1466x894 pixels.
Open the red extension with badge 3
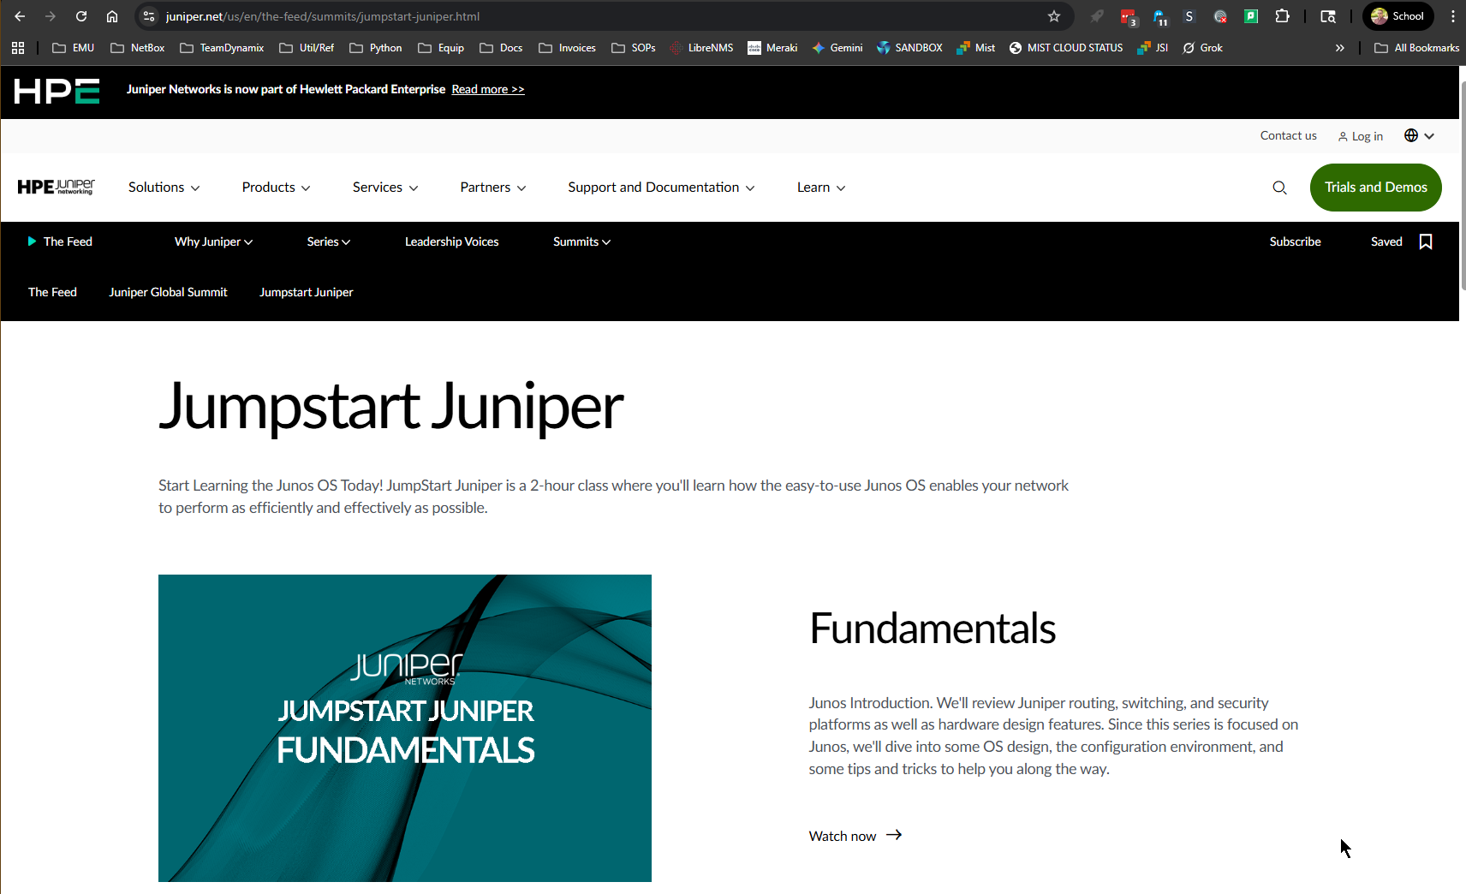[1129, 16]
